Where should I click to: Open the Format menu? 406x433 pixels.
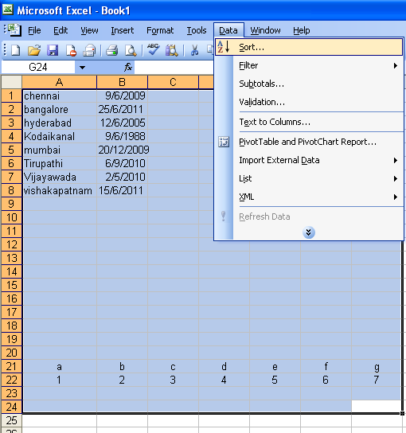tap(160, 30)
